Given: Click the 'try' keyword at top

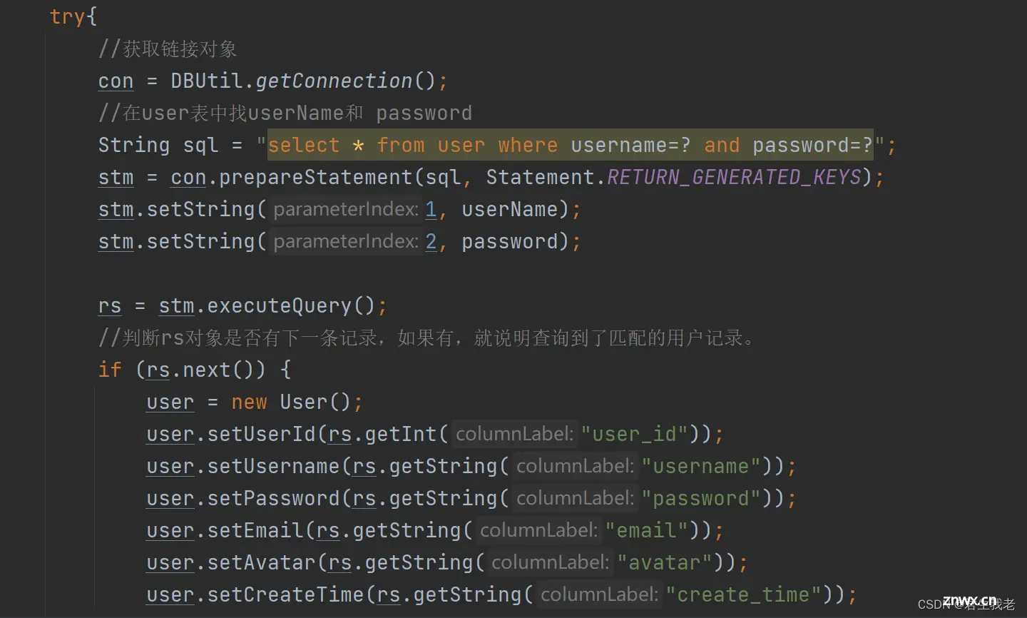Looking at the screenshot, I should (68, 16).
